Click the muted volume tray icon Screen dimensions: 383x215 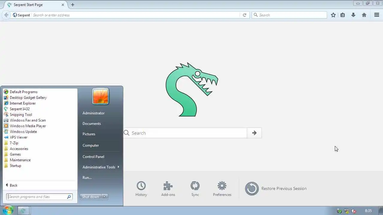[354, 211]
